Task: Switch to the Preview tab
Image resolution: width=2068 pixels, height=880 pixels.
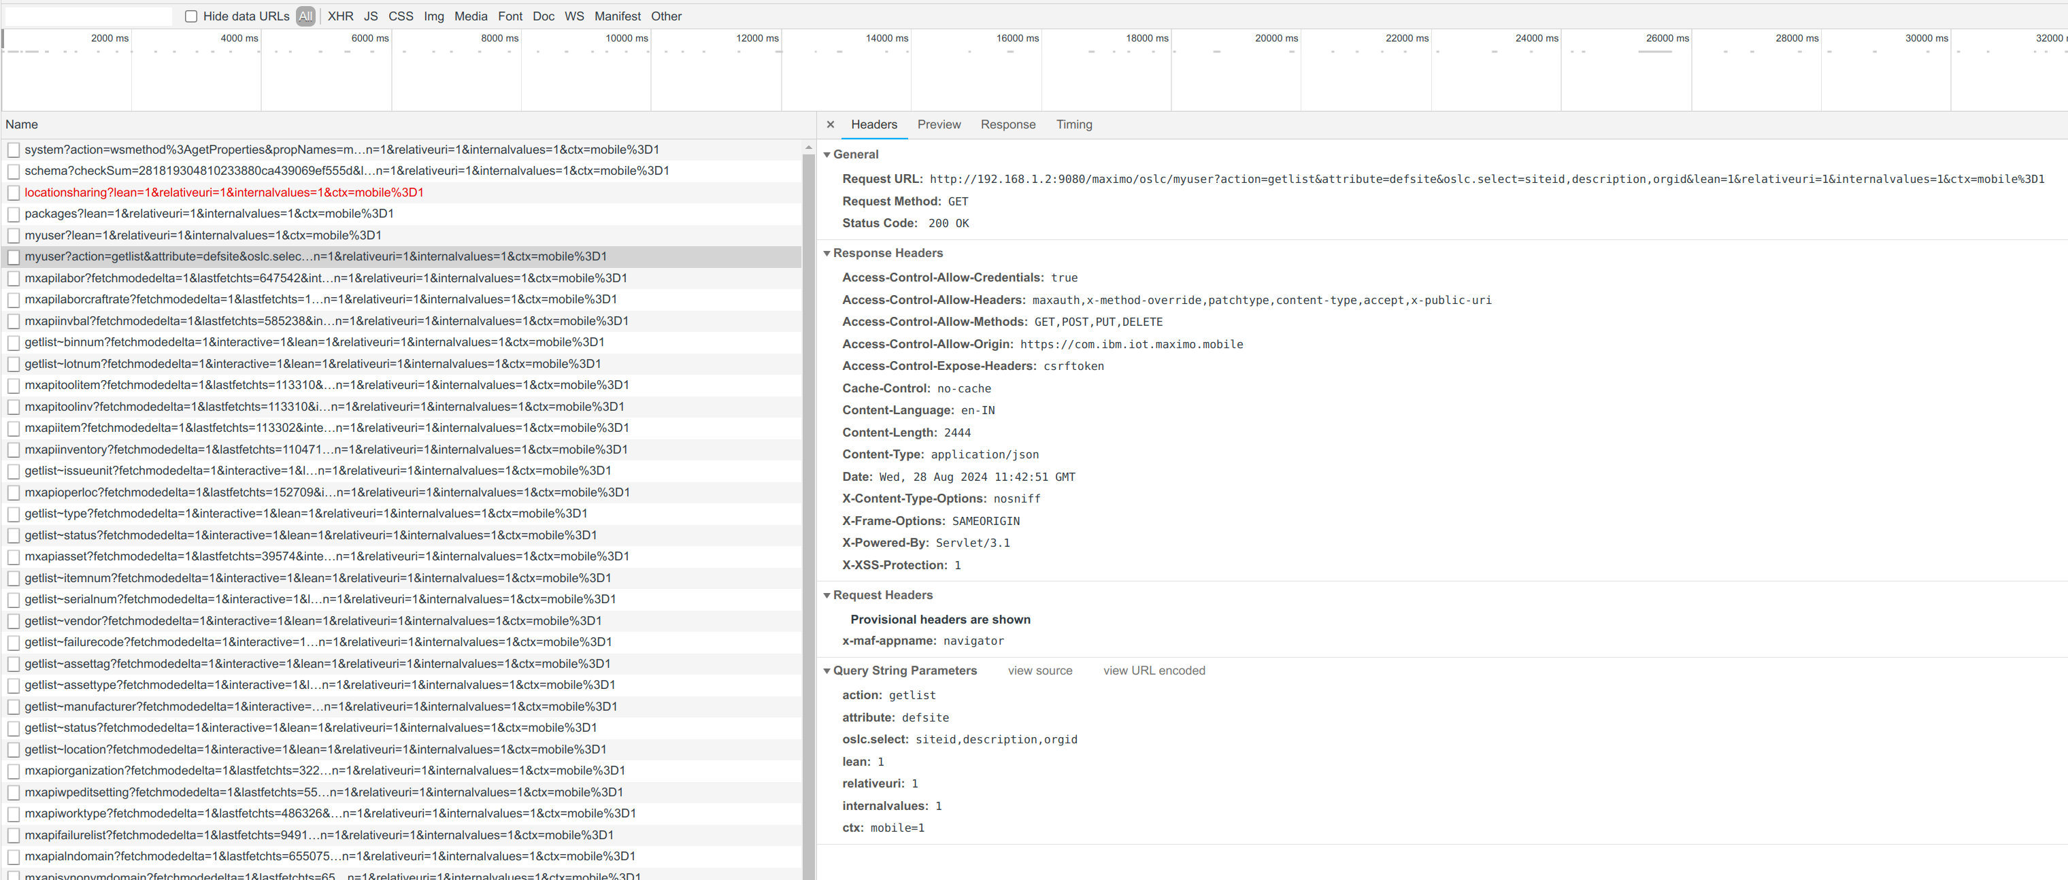Action: (939, 124)
